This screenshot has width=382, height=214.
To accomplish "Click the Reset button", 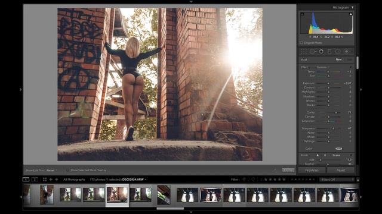I will (341, 171).
